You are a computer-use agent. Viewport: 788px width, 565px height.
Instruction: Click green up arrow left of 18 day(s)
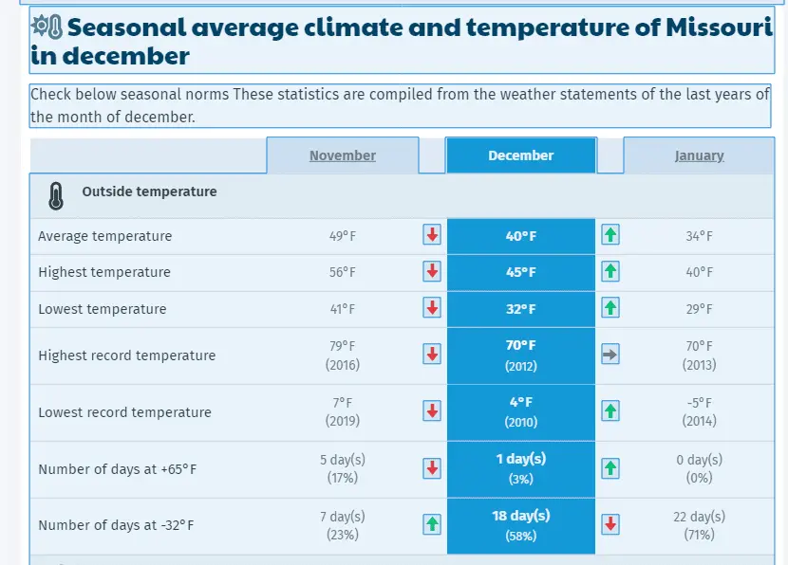(432, 523)
